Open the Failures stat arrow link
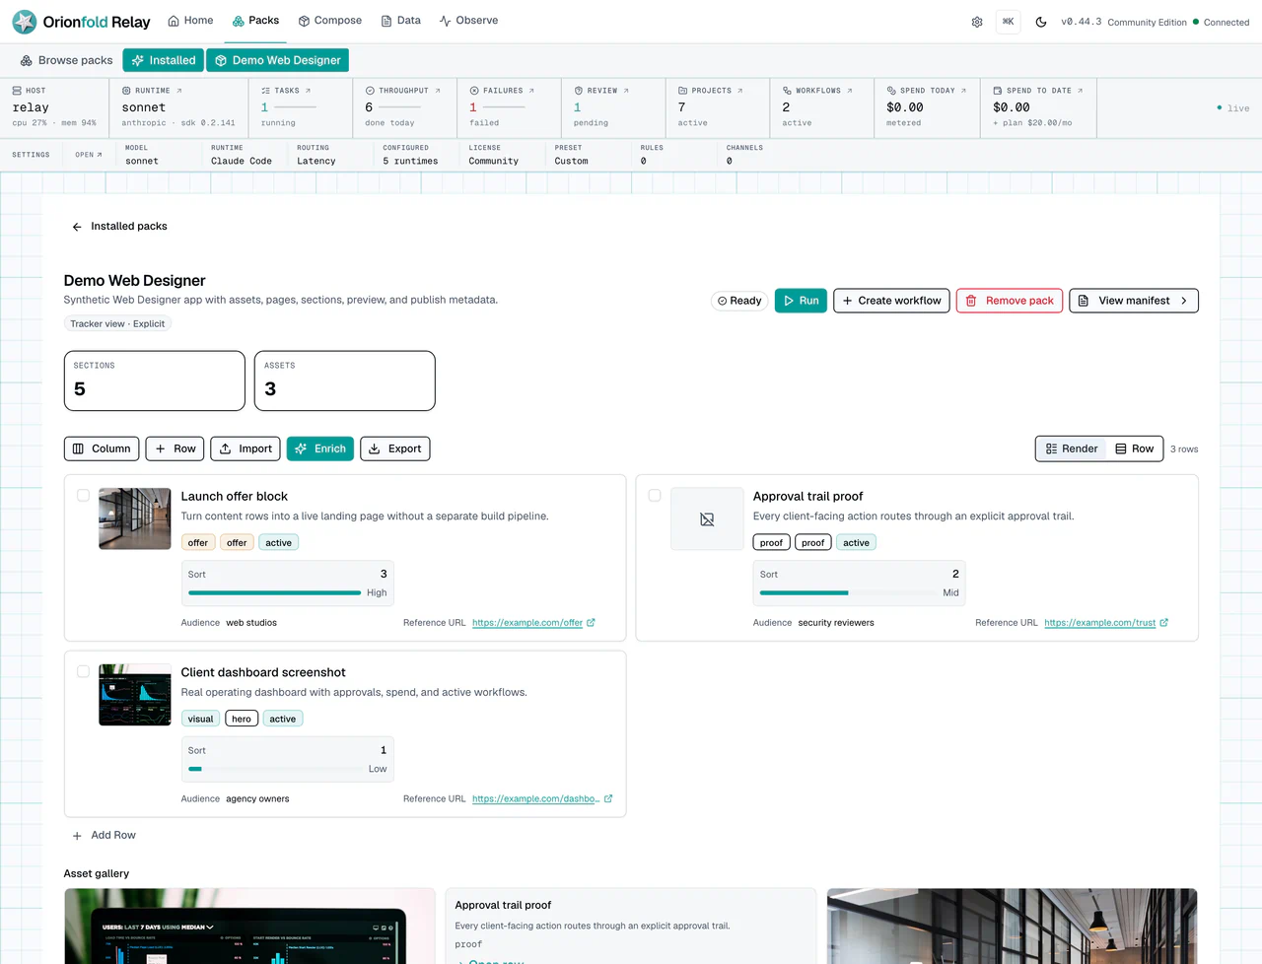 [x=531, y=91]
